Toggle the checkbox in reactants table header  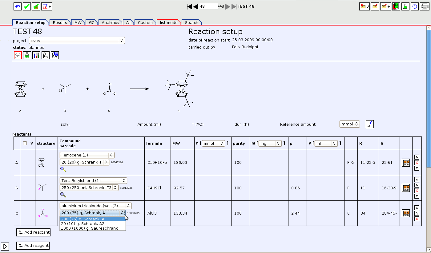pos(25,143)
